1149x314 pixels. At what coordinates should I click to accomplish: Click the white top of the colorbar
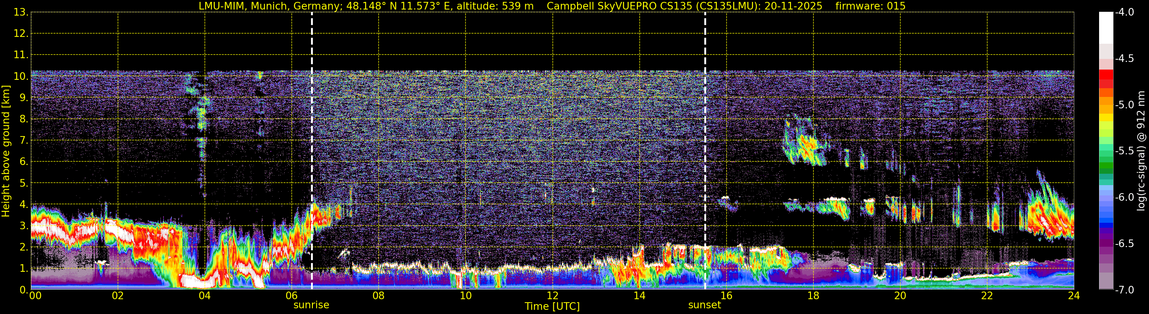[x=1106, y=28]
